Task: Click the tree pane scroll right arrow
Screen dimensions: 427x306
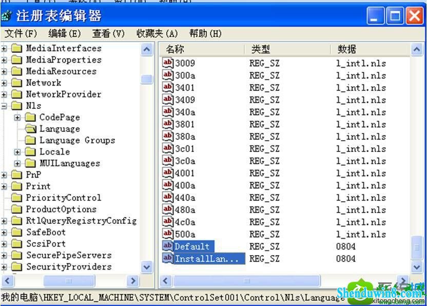Action: (x=133, y=281)
